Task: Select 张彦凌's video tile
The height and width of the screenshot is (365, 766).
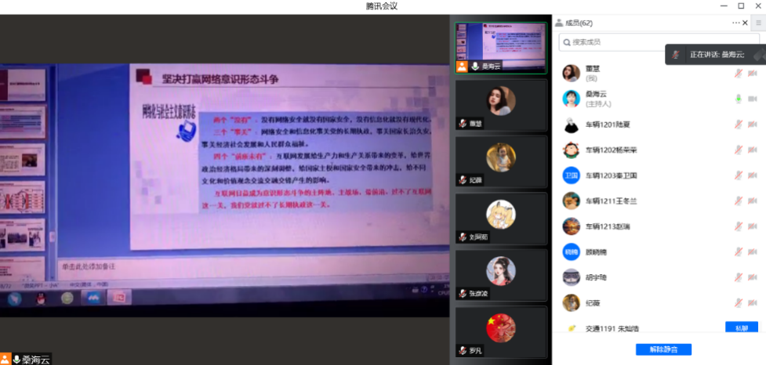Action: [501, 274]
